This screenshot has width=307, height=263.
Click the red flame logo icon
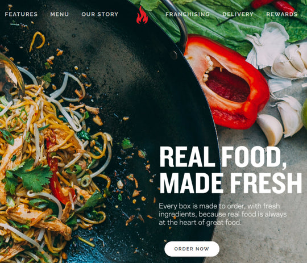coord(142,15)
